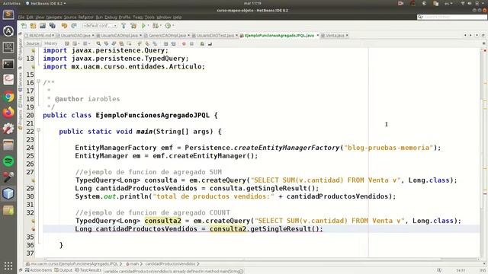Image resolution: width=488 pixels, height=274 pixels.
Task: Click the highlighted consulta2 variable on line 33
Action: tap(162, 221)
